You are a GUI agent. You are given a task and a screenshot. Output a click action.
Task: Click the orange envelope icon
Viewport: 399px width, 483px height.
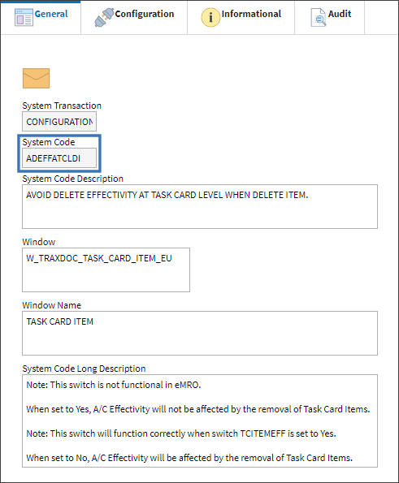36,78
